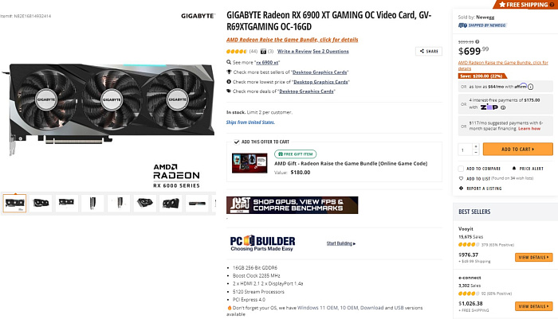Viewport: 558px width, 319px height.
Task: Click the Start Building arrow link
Action: (x=341, y=243)
